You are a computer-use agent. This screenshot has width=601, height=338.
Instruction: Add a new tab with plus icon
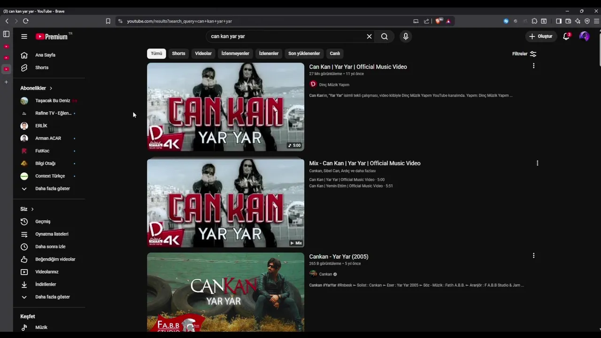pos(6,82)
